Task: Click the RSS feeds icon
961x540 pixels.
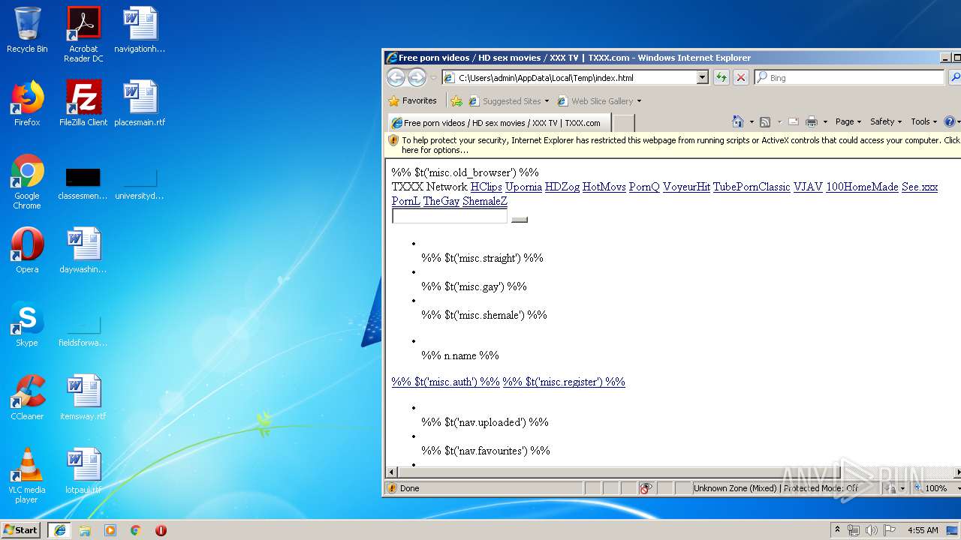Action: [765, 121]
